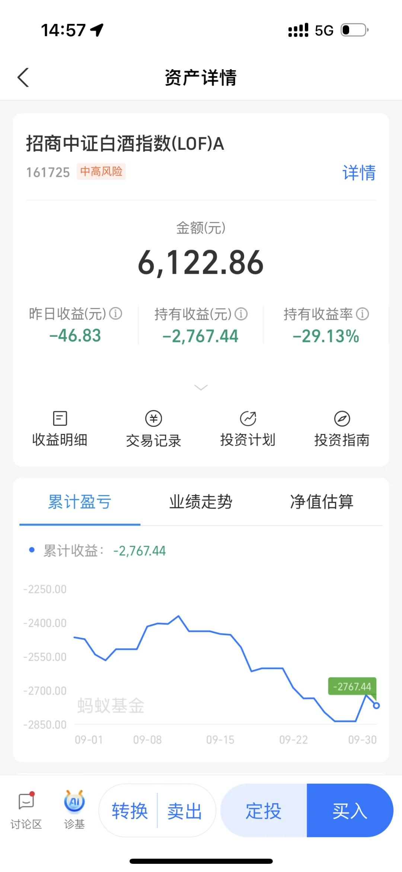The image size is (402, 872).
Task: Tap yesterday's return value -46.83
Action: [75, 336]
